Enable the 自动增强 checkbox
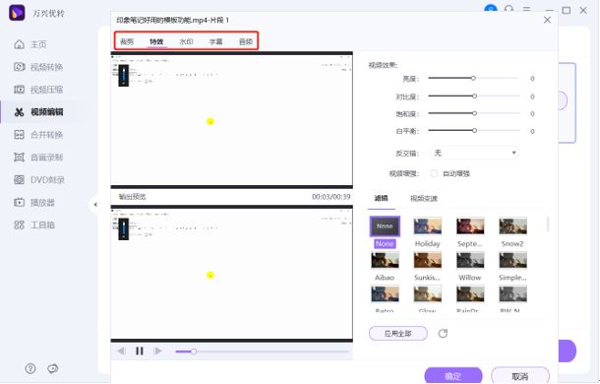Viewport: 600px width, 384px height. click(x=434, y=173)
